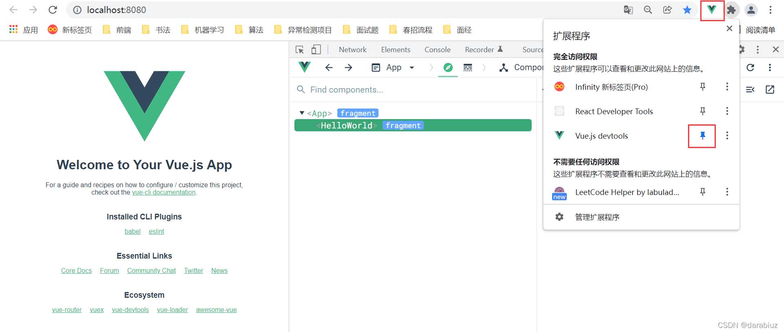
Task: Open the Community Chat link
Action: pyautogui.click(x=151, y=270)
